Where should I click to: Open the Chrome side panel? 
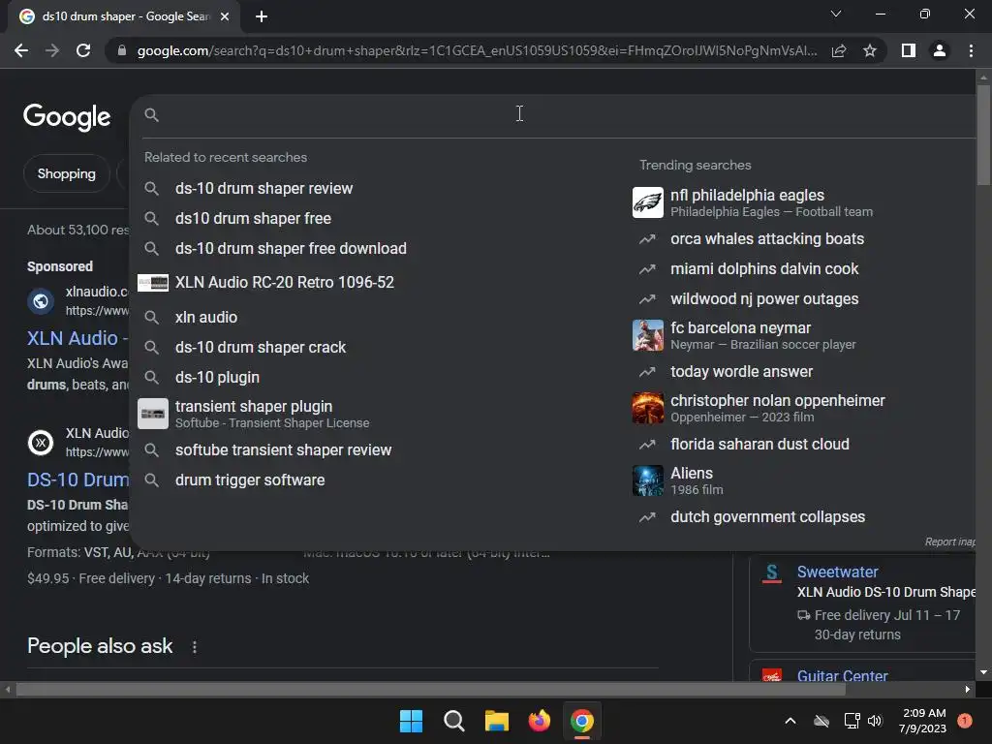[x=909, y=50]
